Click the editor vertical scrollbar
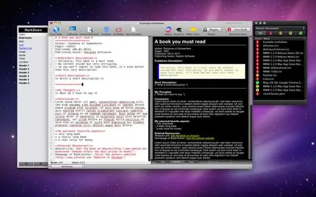The width and height of the screenshot is (316, 197). 150,99
